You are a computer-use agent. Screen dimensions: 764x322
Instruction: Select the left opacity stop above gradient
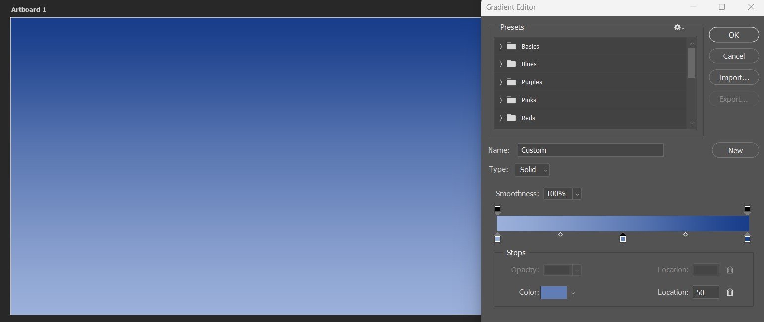click(x=498, y=209)
